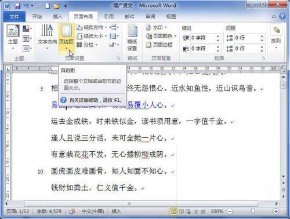Screen dimensions: 290x219
Task: Open the 邮件 tab
Action: [129, 16]
